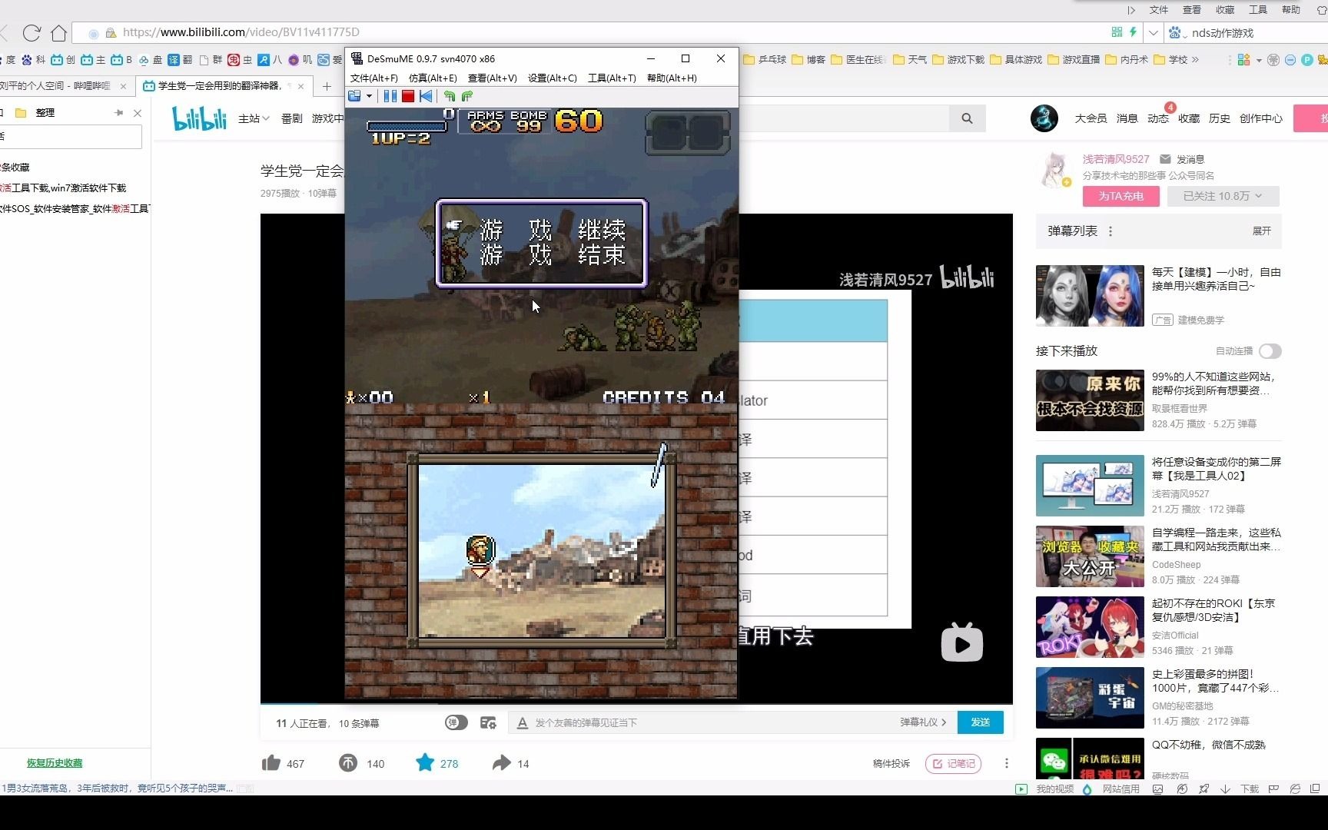This screenshot has width=1328, height=830.
Task: Toggle the danmaku display switch
Action: coord(456,722)
